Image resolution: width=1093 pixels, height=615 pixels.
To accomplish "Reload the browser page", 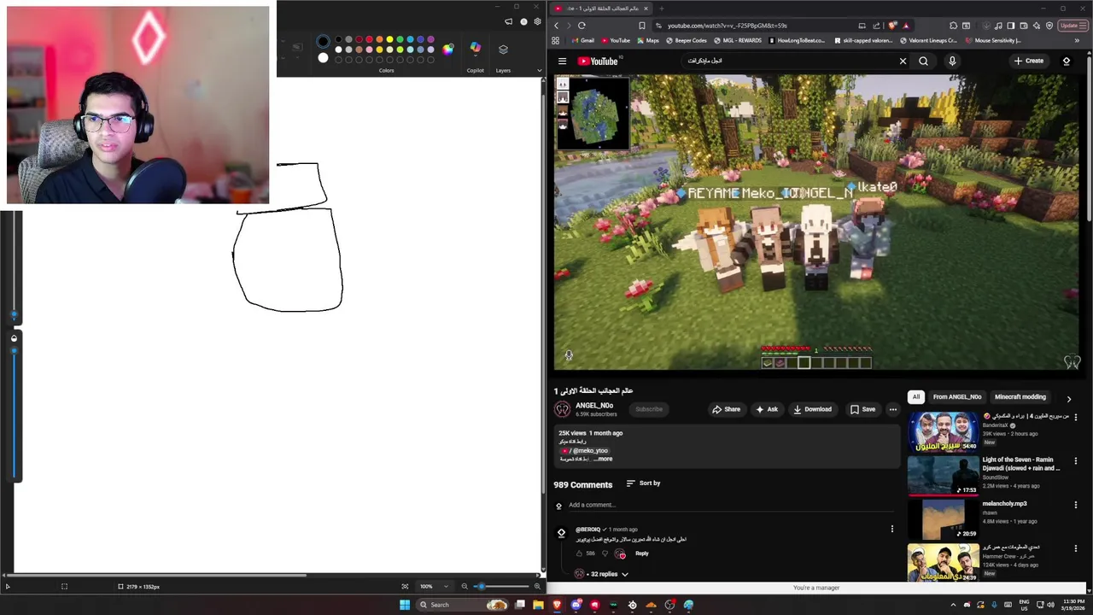I will (x=582, y=26).
